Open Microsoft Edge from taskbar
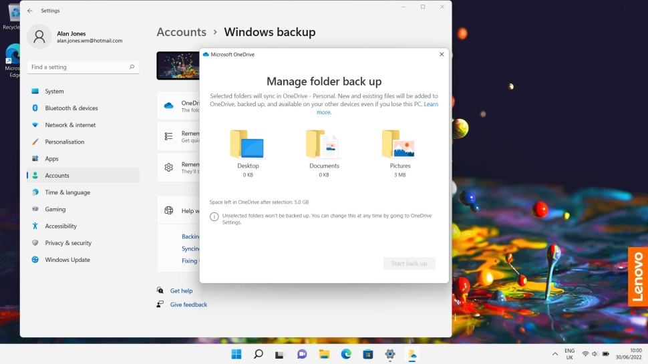Screen dimensions: 648x364 coord(346,354)
